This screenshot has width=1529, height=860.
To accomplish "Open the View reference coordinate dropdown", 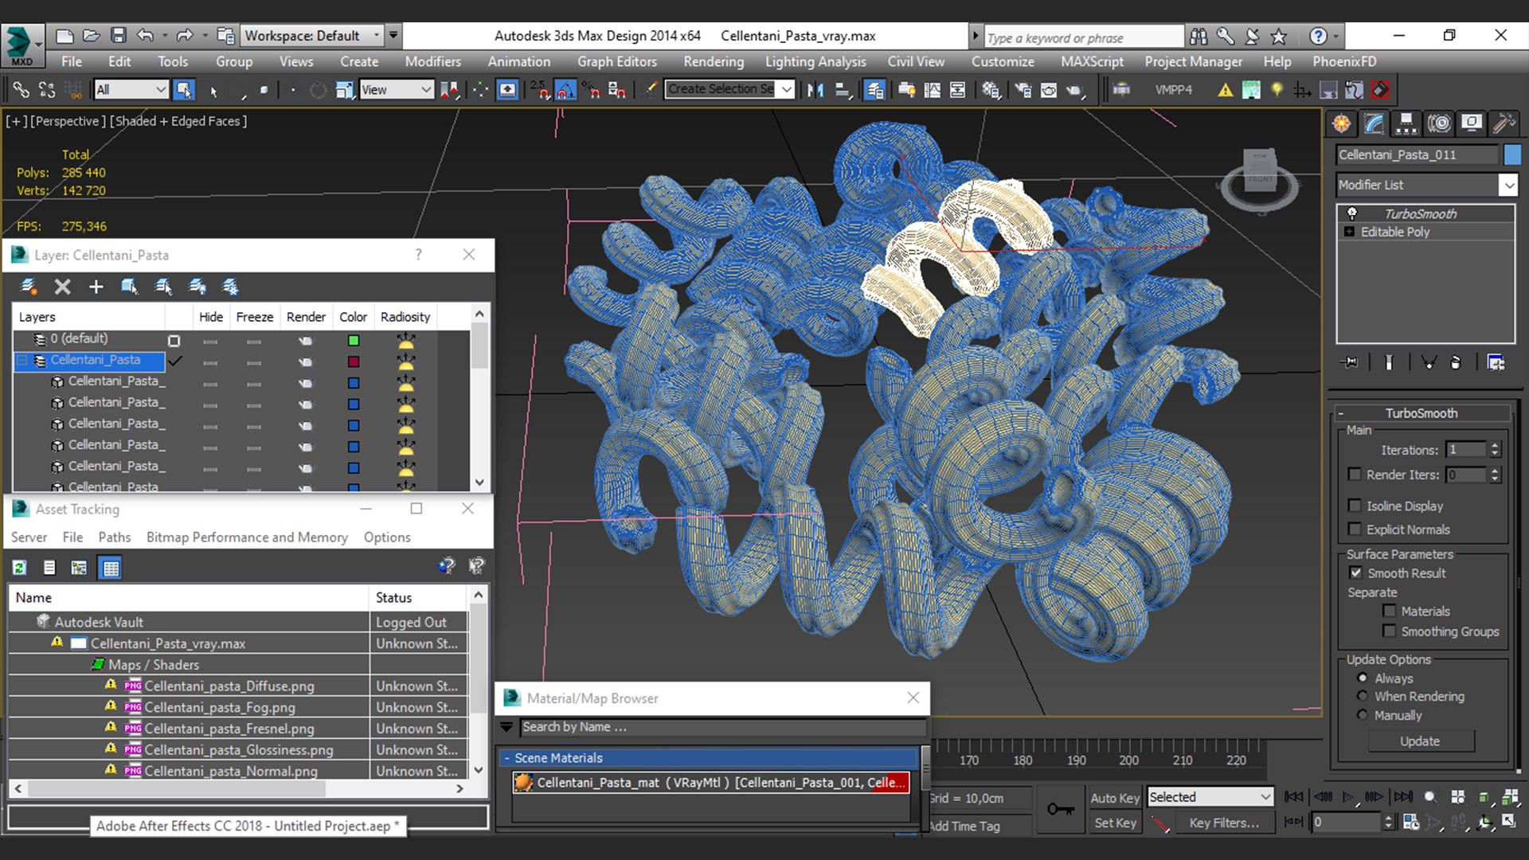I will [396, 90].
